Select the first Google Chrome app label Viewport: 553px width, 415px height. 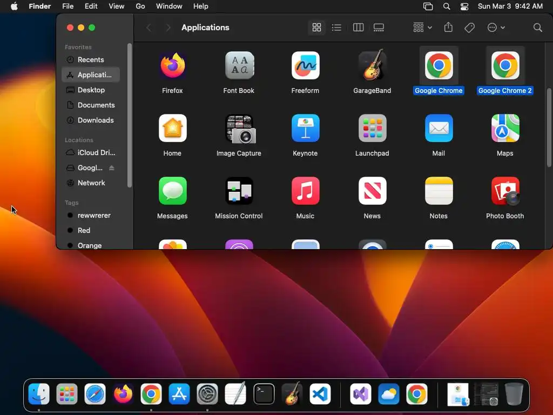point(439,91)
